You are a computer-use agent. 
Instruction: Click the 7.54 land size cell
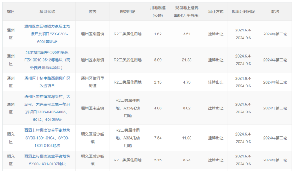coord(157,138)
